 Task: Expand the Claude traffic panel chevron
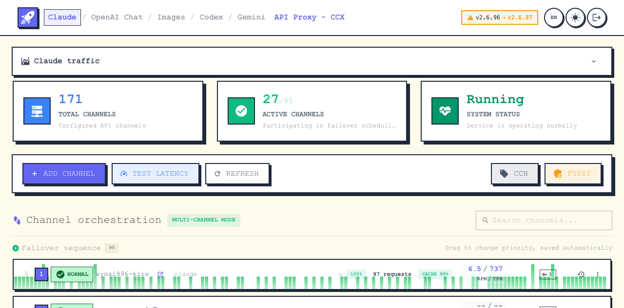click(594, 61)
